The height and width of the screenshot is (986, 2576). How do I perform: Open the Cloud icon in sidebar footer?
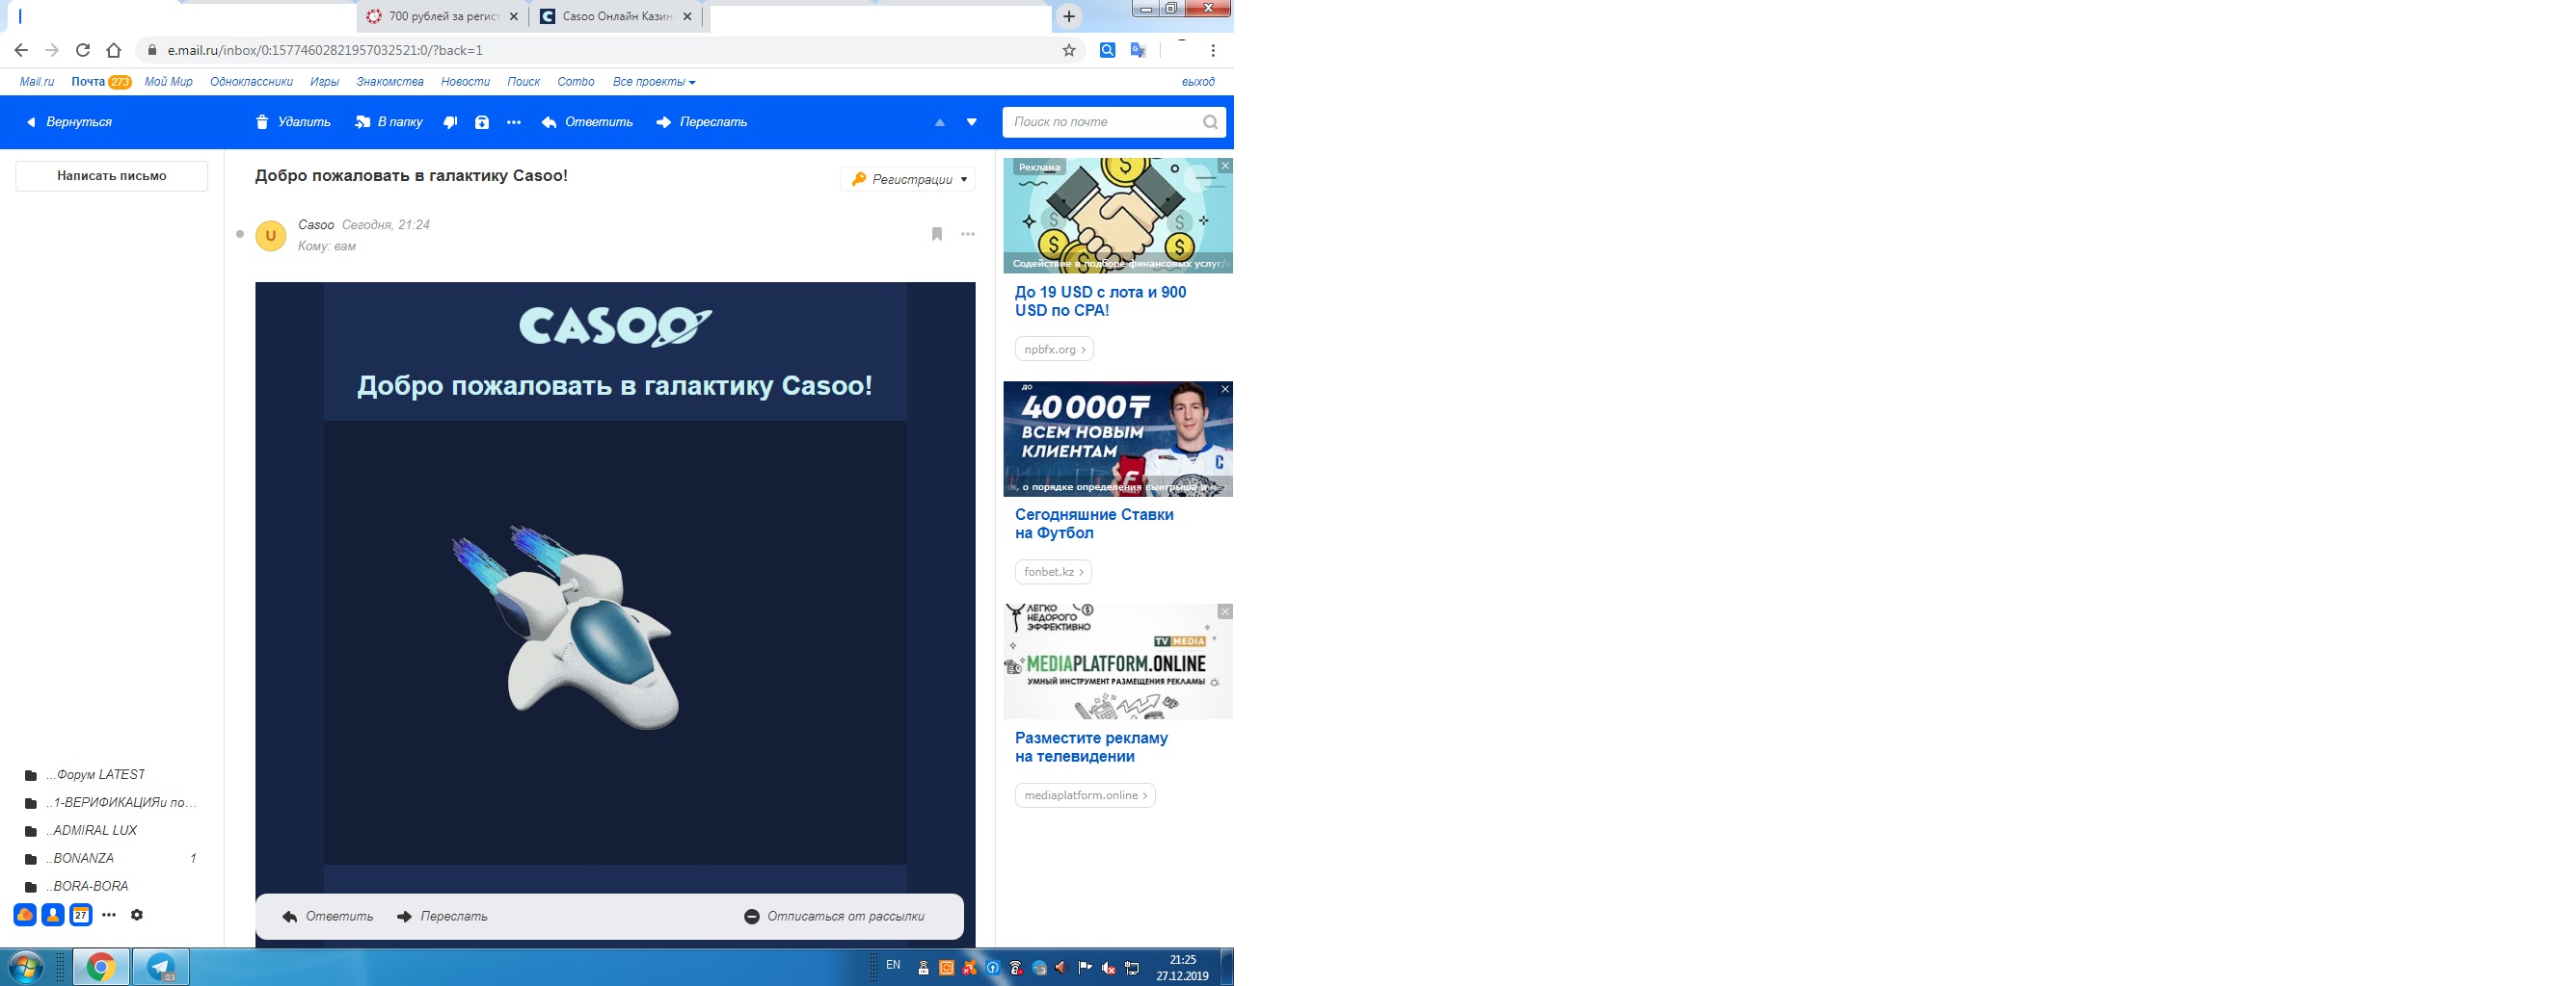click(25, 914)
